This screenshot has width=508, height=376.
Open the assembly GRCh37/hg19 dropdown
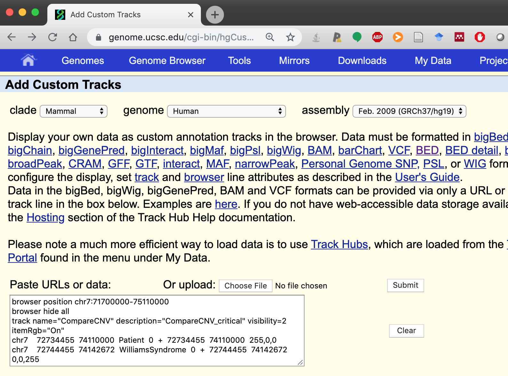click(409, 111)
